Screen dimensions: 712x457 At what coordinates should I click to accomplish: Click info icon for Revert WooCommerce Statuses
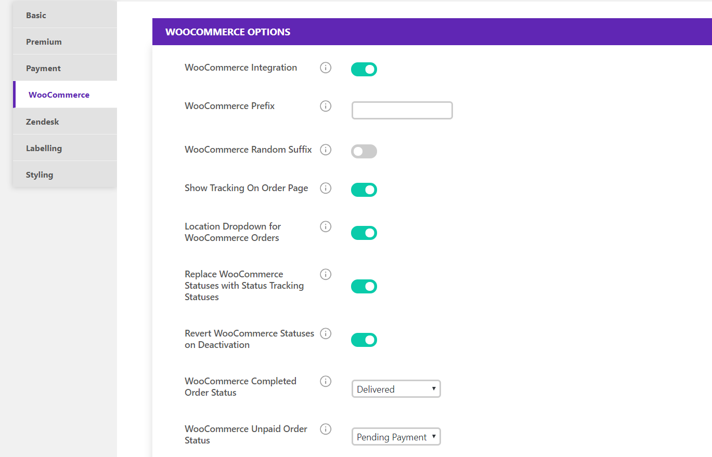pos(326,333)
